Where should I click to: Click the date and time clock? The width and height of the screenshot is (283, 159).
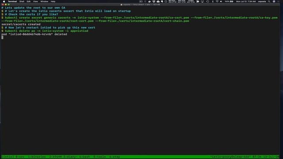point(246,1)
